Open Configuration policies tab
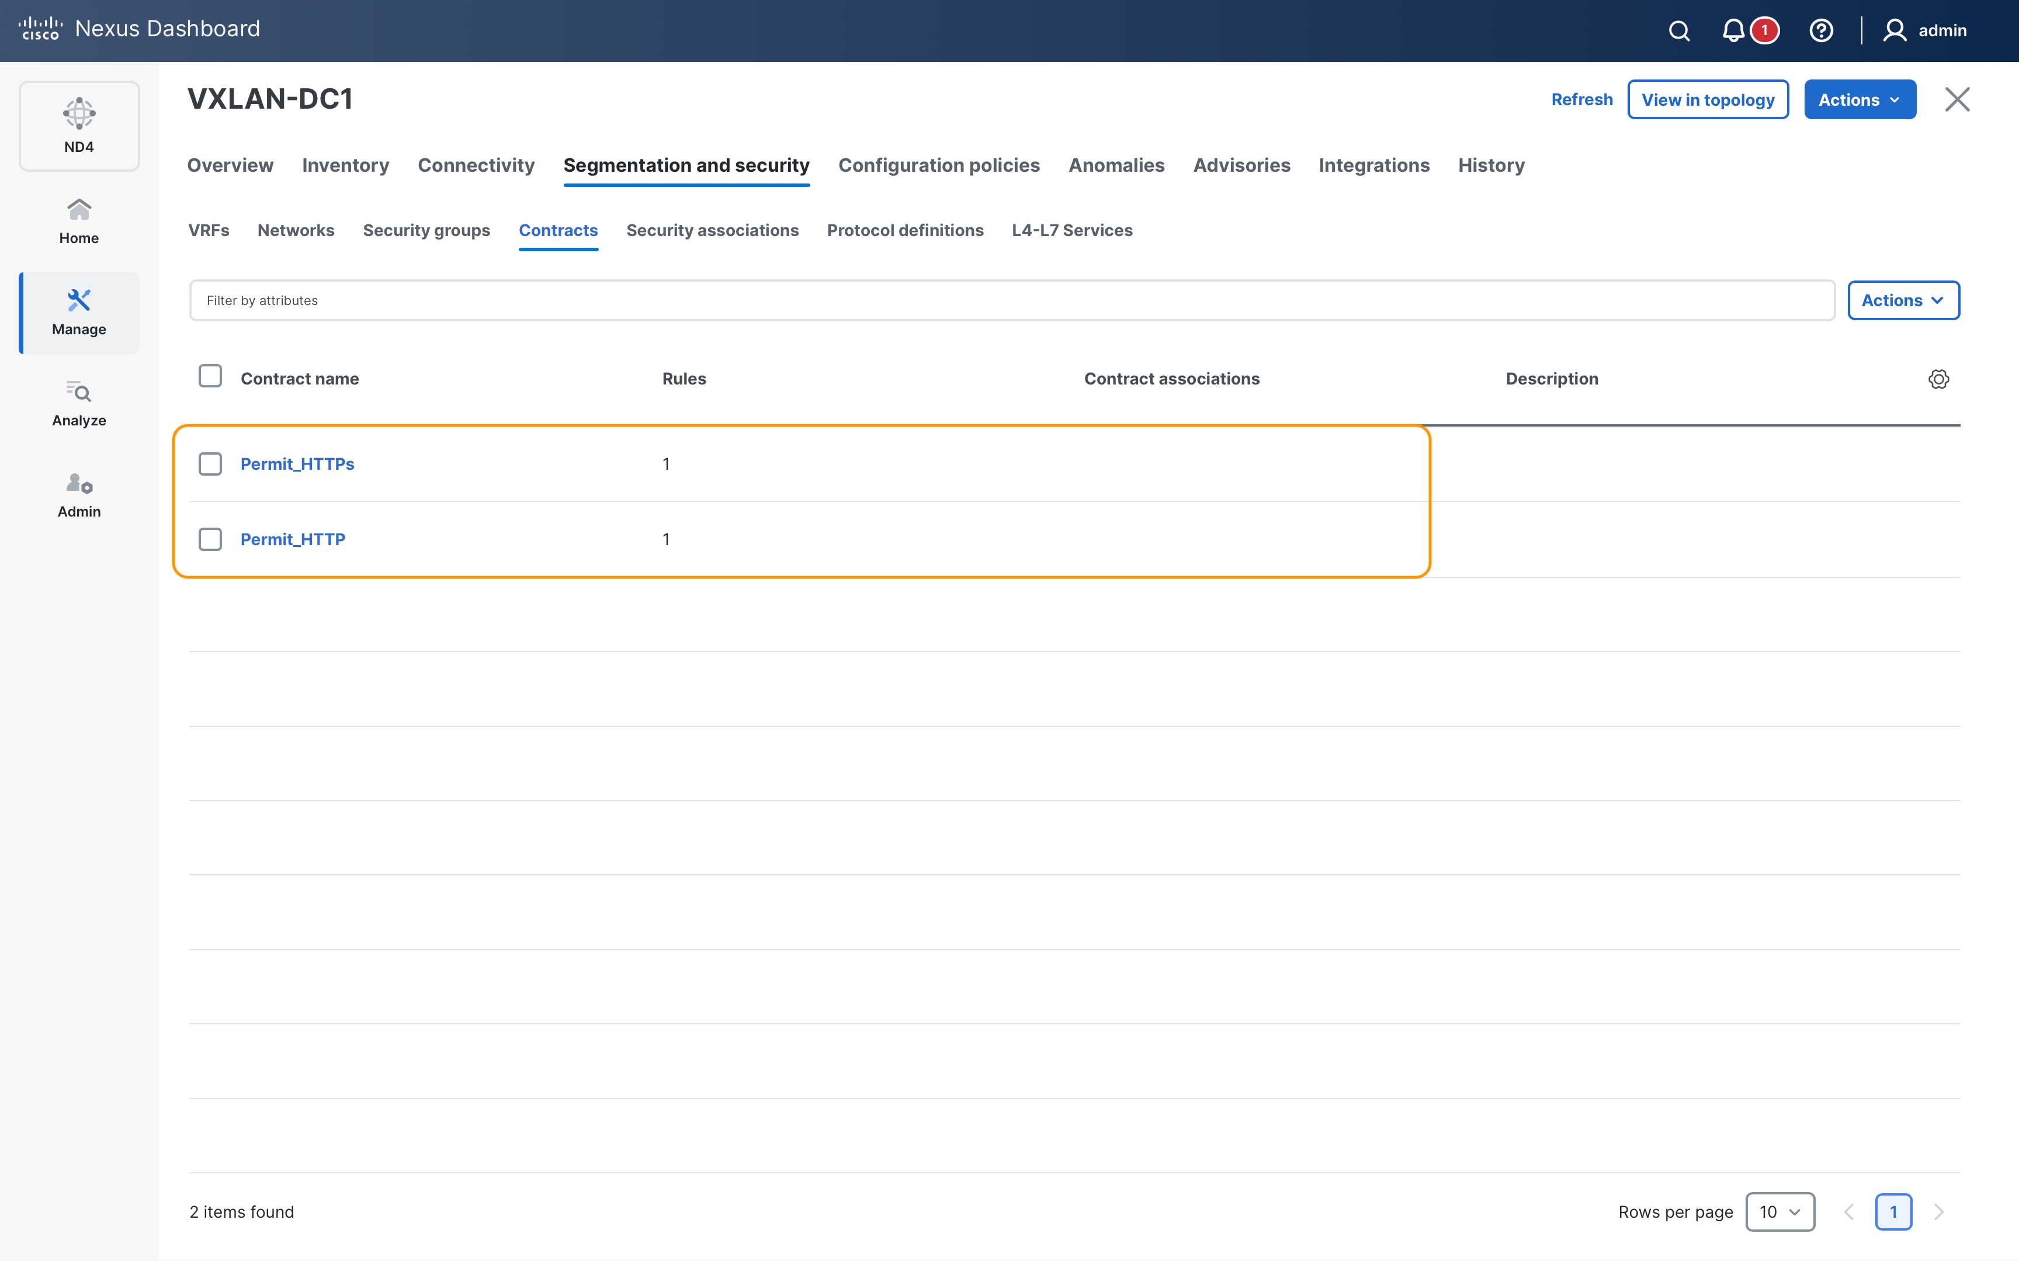Image resolution: width=2019 pixels, height=1261 pixels. 939,165
